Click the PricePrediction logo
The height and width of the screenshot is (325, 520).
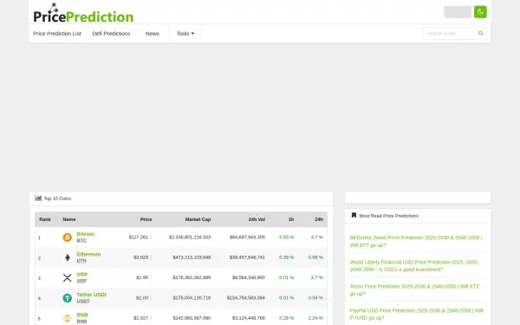(83, 13)
